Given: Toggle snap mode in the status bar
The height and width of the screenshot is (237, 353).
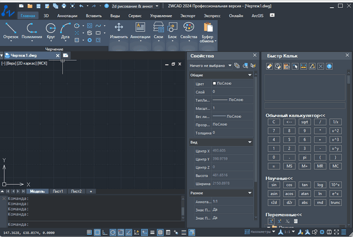Looking at the screenshot, I should click(88, 232).
